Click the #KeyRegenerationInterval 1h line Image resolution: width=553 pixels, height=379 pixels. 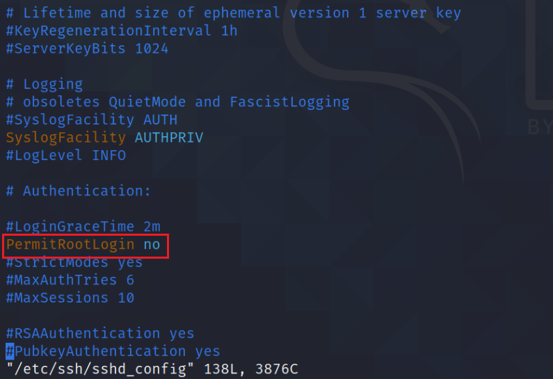(x=122, y=31)
